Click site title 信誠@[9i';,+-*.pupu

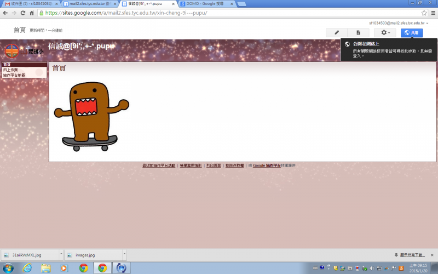[x=81, y=46]
